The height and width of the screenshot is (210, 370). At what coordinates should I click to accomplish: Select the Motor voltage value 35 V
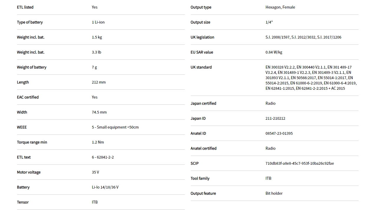[95, 172]
